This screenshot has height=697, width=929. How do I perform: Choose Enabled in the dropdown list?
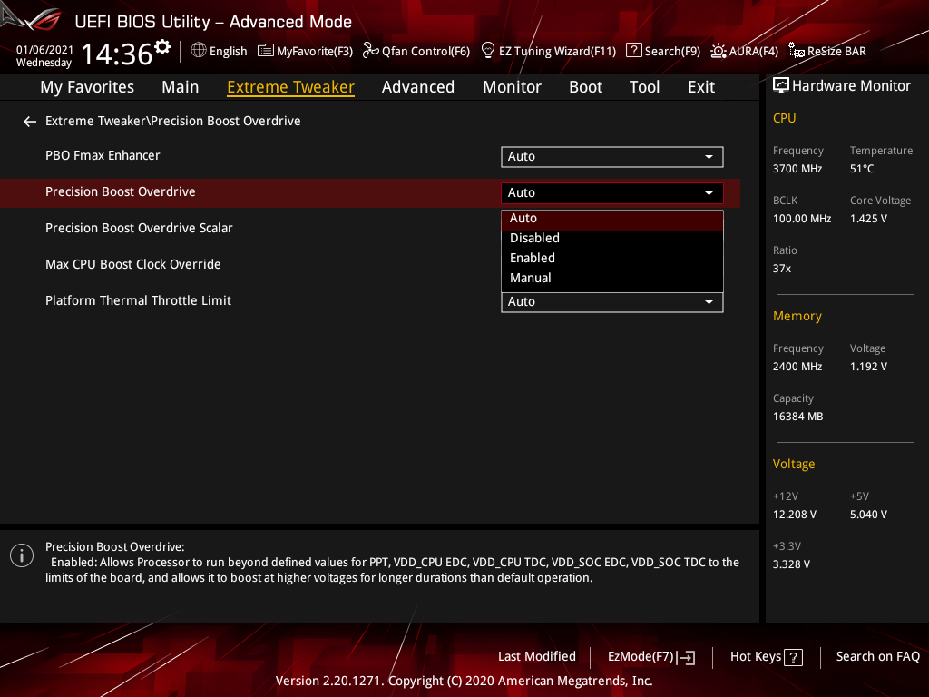coord(612,259)
